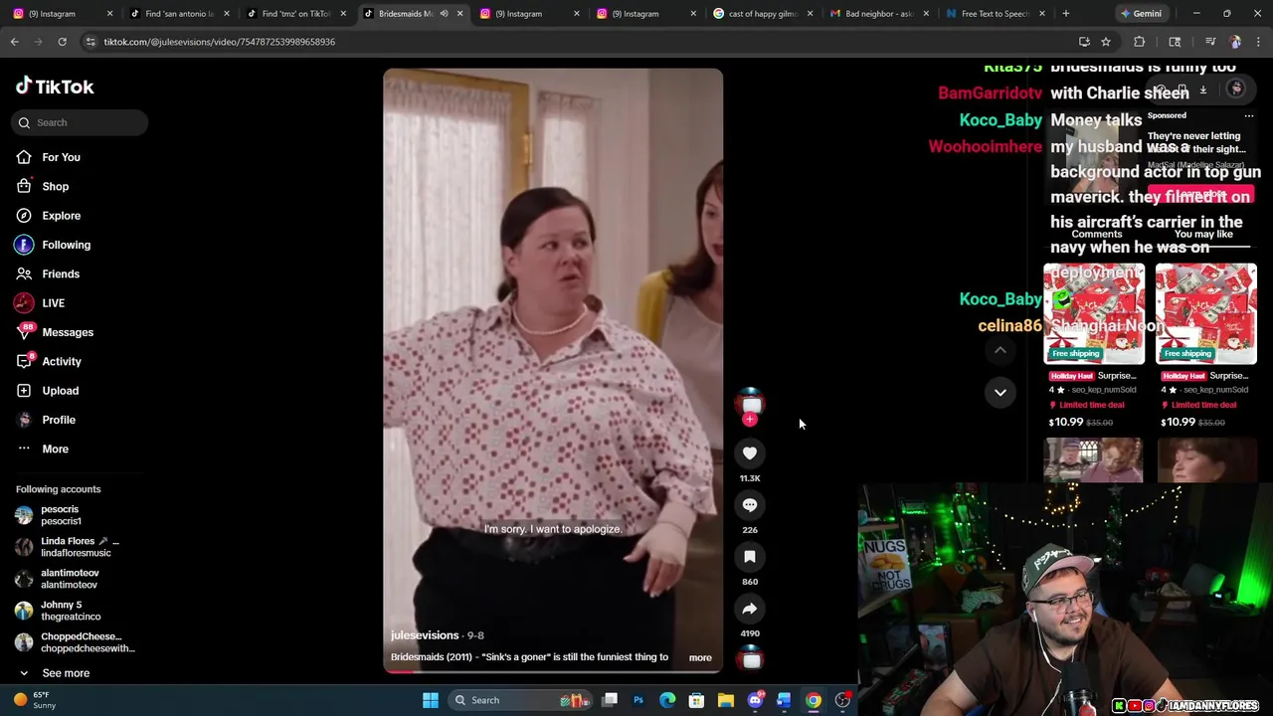Image resolution: width=1273 pixels, height=716 pixels.
Task: Go to the TikTok logo home
Action: (55, 87)
